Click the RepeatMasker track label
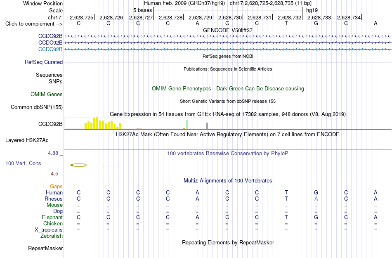Viewport: 392px width, 258px height. 45,248
